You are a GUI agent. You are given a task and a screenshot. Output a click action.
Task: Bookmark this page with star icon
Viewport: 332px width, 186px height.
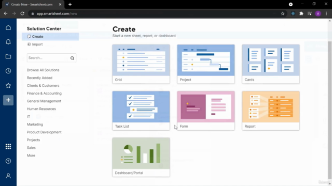(x=283, y=13)
